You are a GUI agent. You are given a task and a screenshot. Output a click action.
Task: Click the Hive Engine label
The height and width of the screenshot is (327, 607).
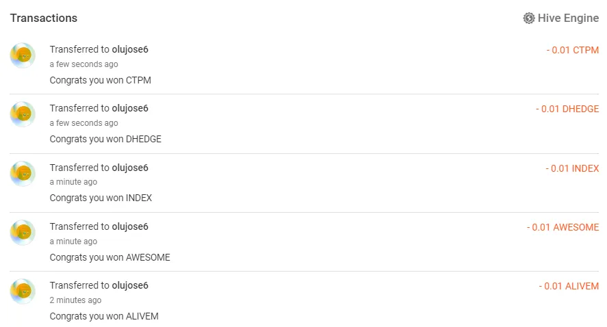click(568, 18)
